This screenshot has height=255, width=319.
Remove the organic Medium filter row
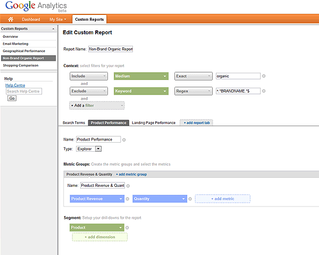[264, 76]
